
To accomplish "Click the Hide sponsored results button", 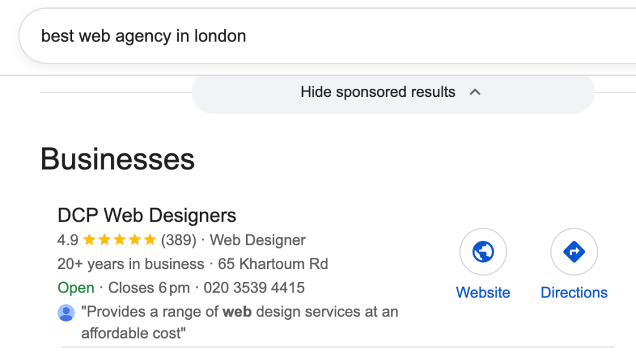I will [378, 93].
